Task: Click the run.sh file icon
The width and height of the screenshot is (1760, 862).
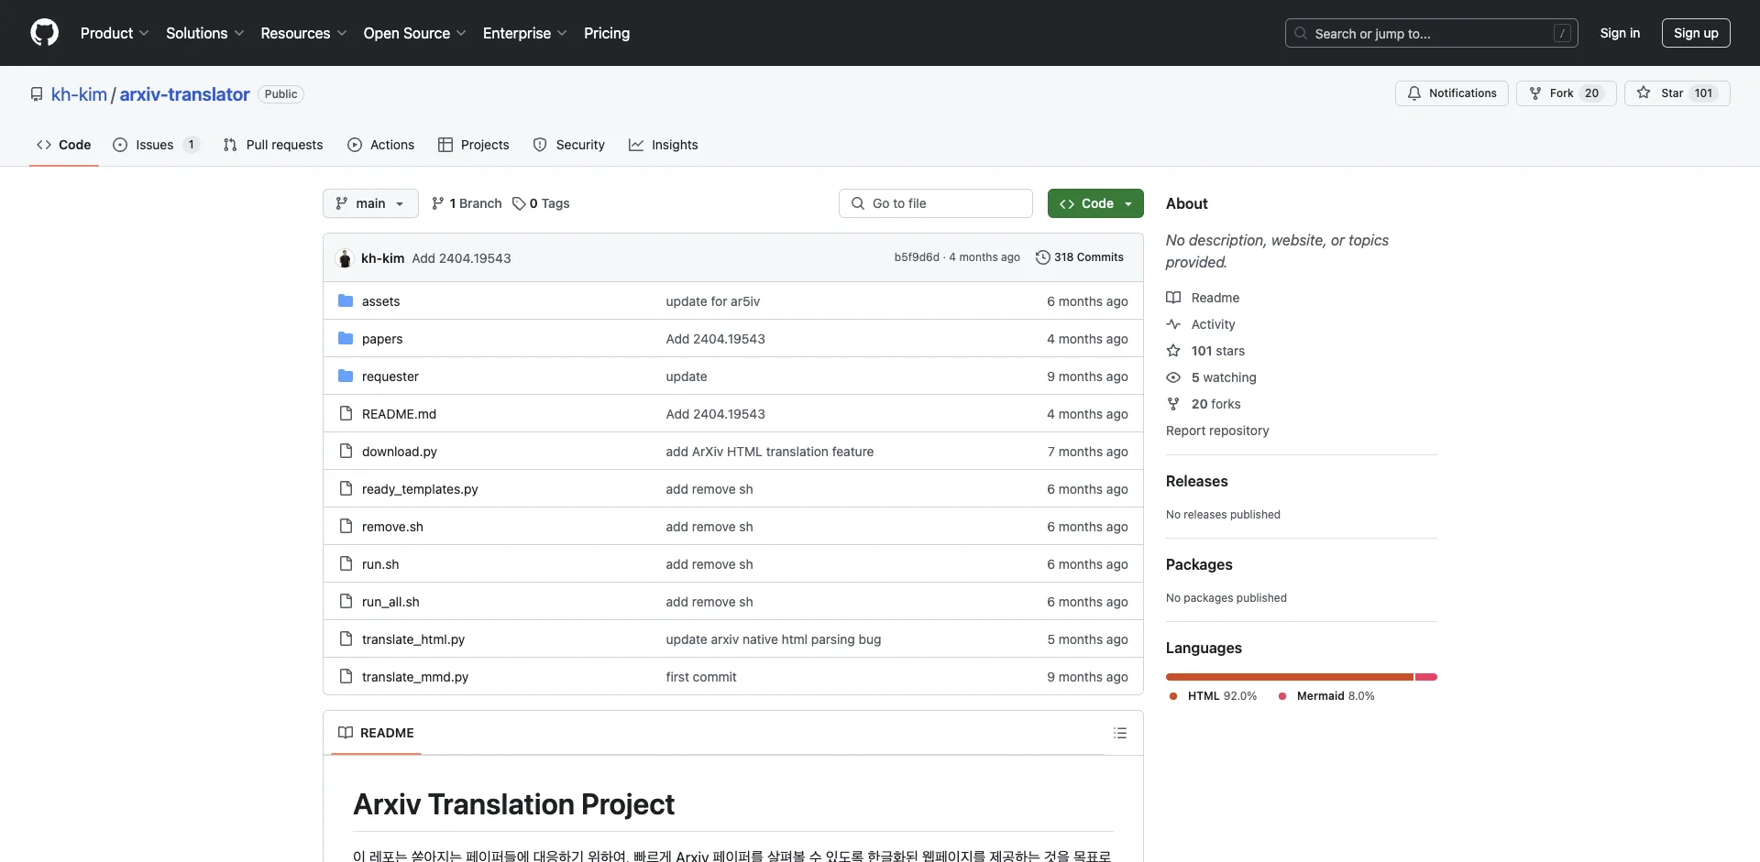Action: (x=346, y=564)
